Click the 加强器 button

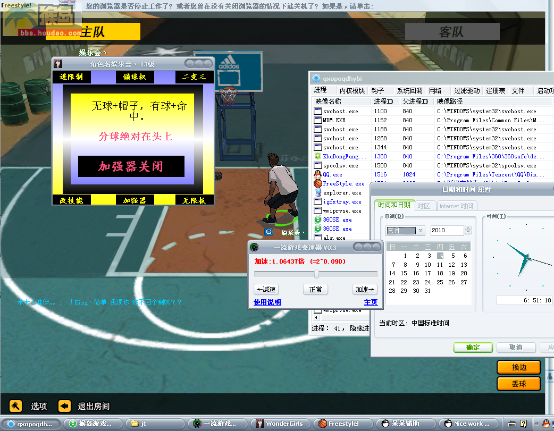pyautogui.click(x=135, y=200)
